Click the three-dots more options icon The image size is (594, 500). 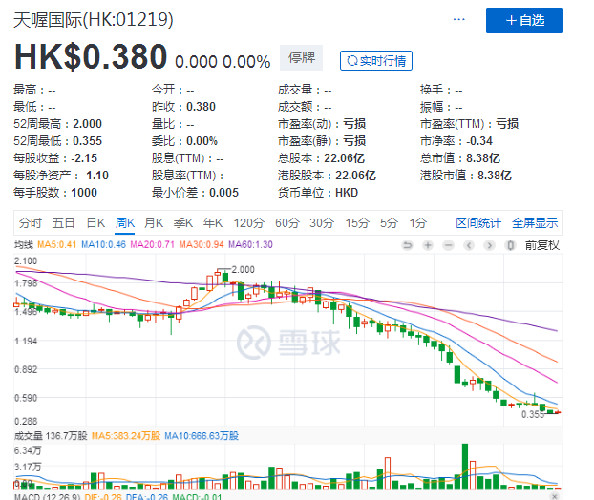tap(458, 19)
